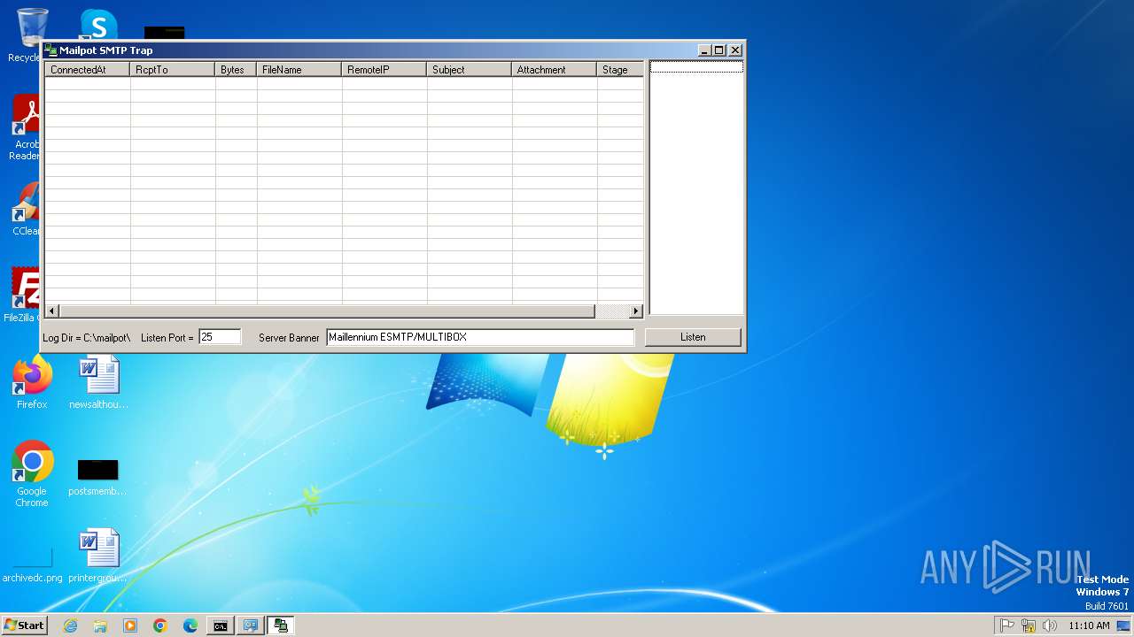The width and height of the screenshot is (1134, 637).
Task: Sort by the Subject column header
Action: click(470, 69)
